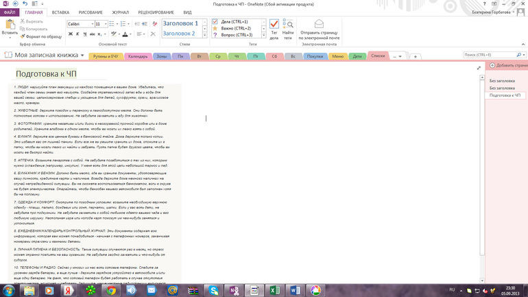Image resolution: width=528 pixels, height=297 pixels.
Task: Create a new section with the plus tab
Action: 415,56
